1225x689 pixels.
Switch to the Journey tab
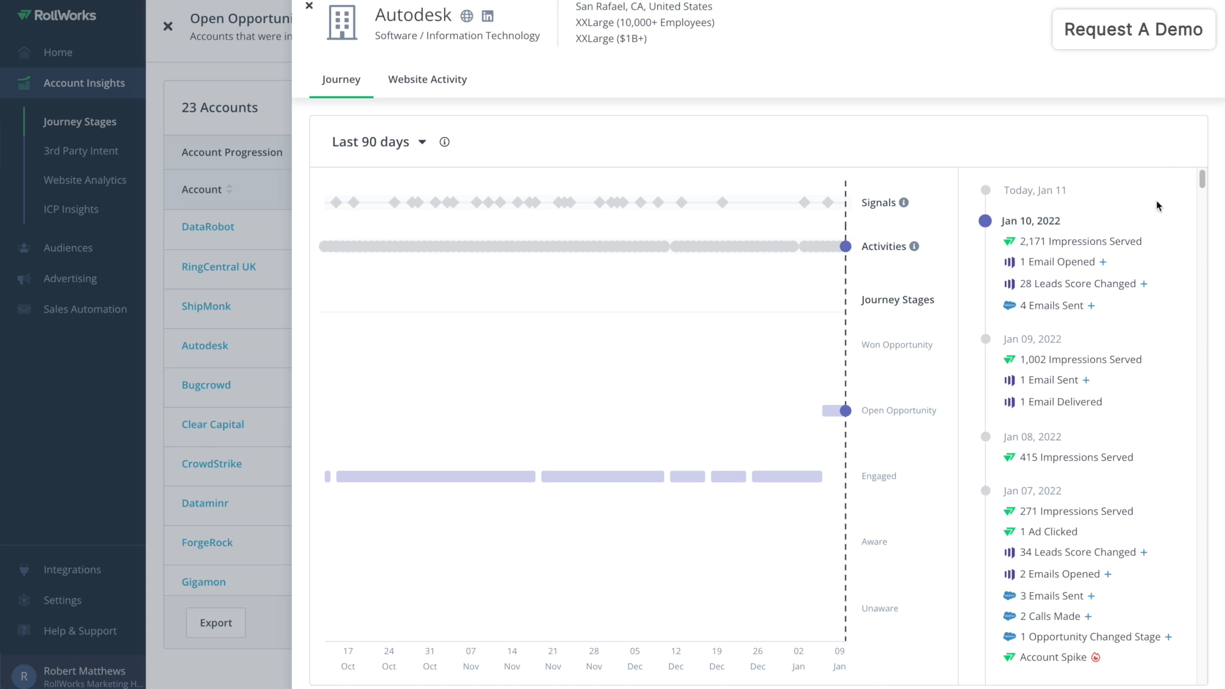click(341, 80)
